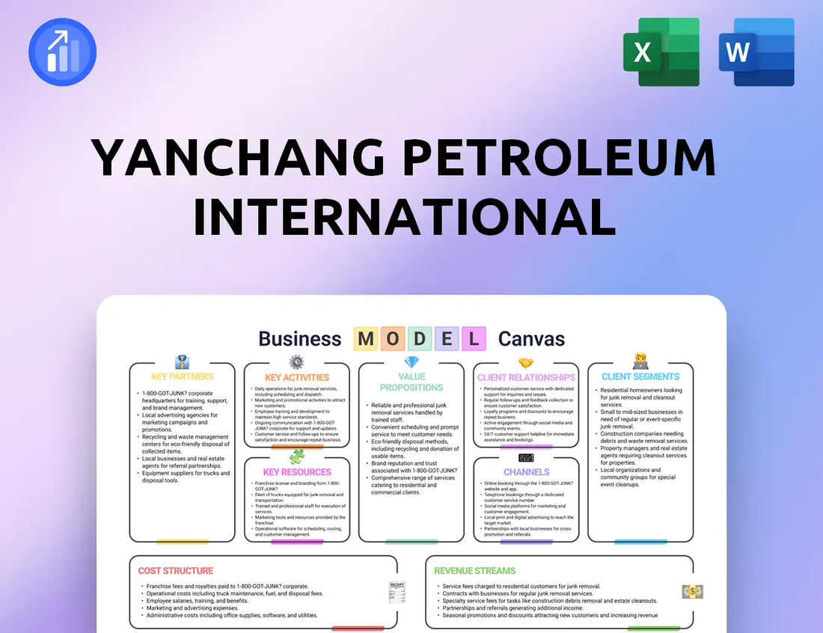Click bullet 'Residential homeowners looking for junk removal'

pos(639,397)
